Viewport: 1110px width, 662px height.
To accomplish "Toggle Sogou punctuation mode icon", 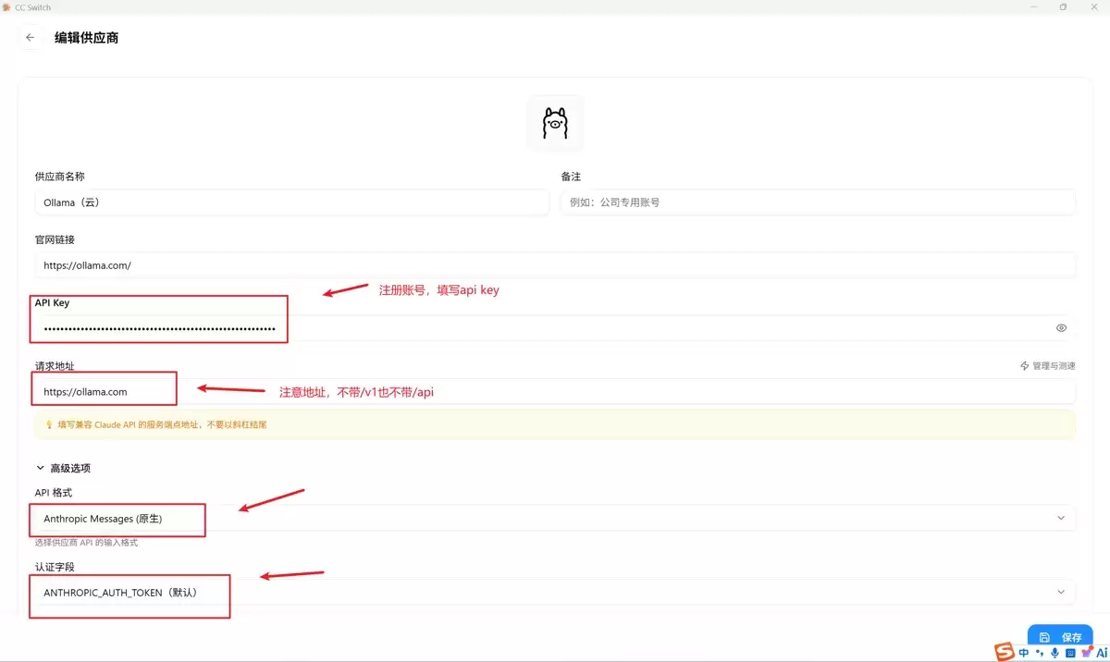I will tap(1039, 653).
